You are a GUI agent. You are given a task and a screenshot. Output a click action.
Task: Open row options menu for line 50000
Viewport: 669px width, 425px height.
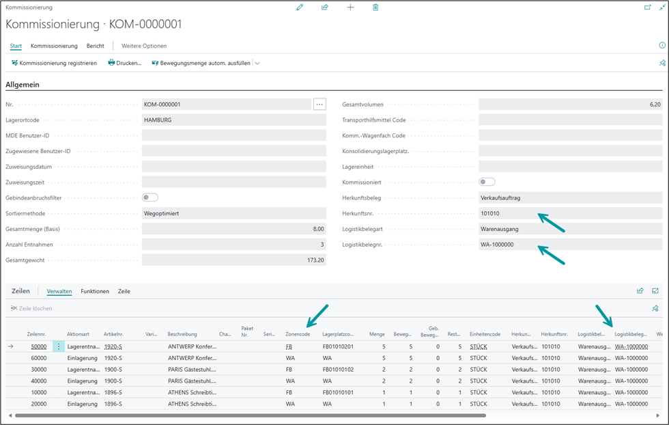pos(59,346)
